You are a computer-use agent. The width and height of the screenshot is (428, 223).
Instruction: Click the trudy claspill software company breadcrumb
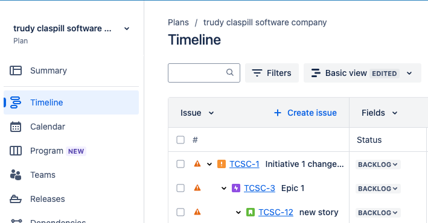pos(265,22)
